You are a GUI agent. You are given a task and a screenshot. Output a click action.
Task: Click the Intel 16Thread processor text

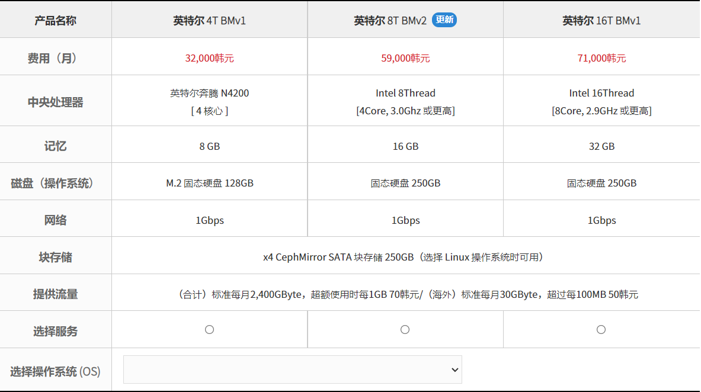[x=601, y=93]
